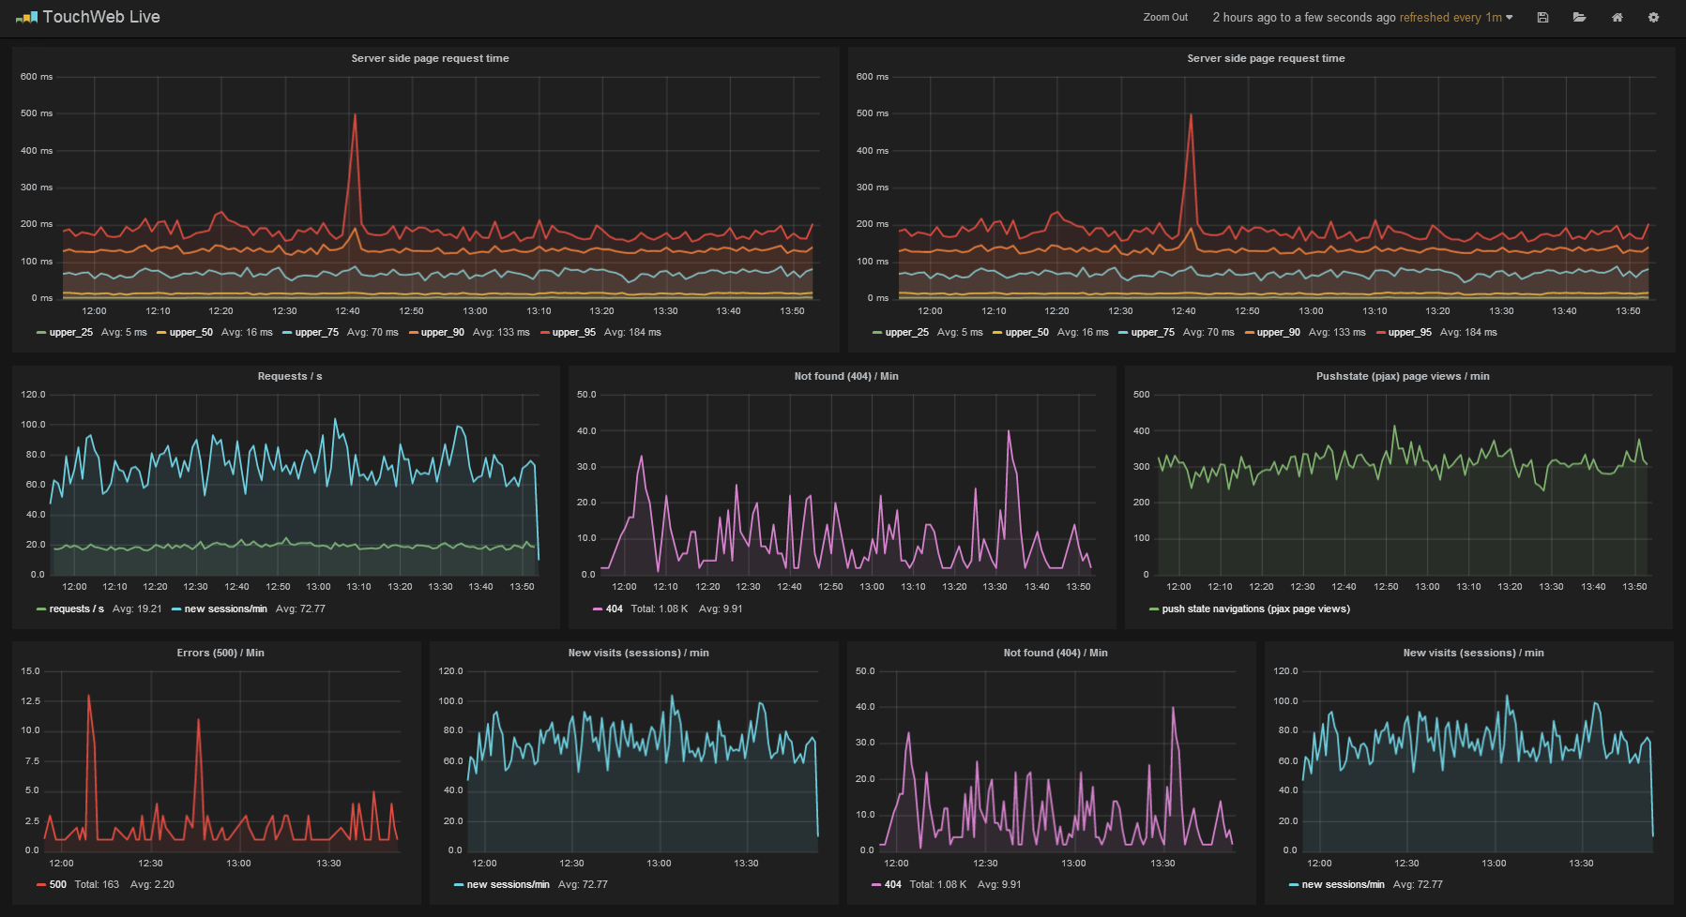Expand the Requests / s panel title menu
The height and width of the screenshot is (917, 1686).
click(x=290, y=376)
